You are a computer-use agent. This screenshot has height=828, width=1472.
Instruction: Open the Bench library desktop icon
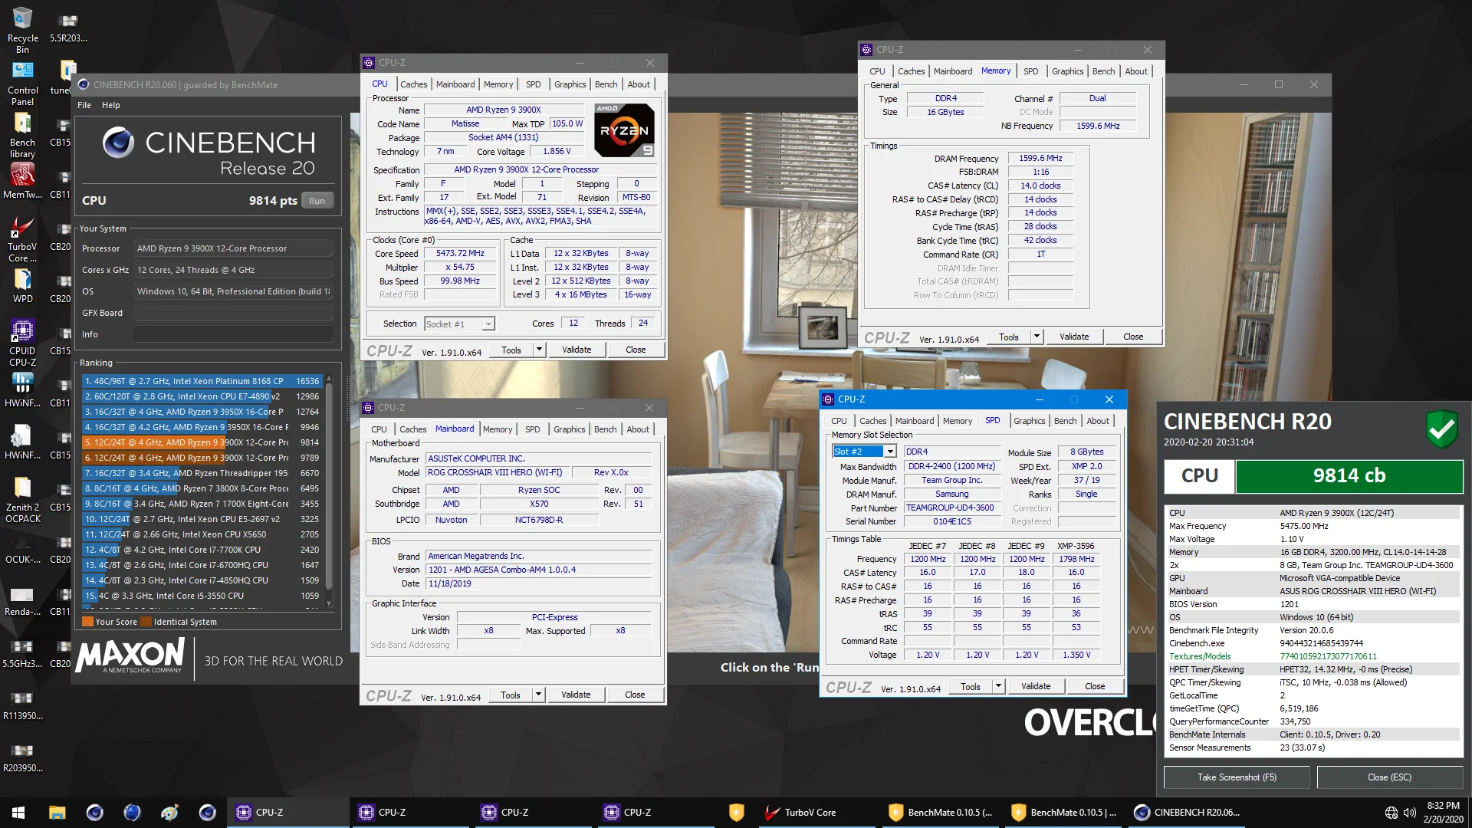click(x=23, y=135)
